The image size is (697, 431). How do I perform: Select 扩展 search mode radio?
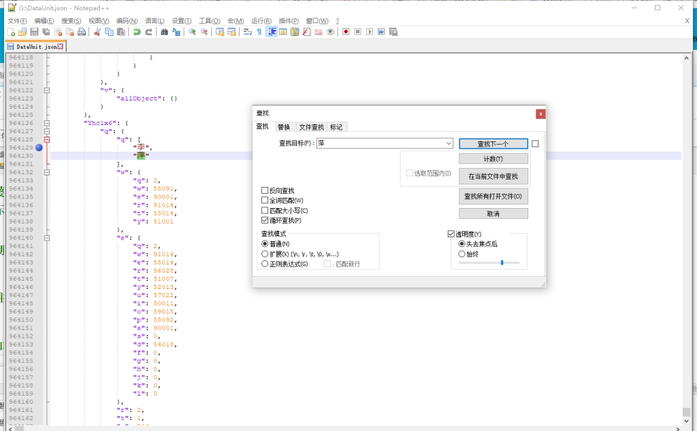pos(265,254)
